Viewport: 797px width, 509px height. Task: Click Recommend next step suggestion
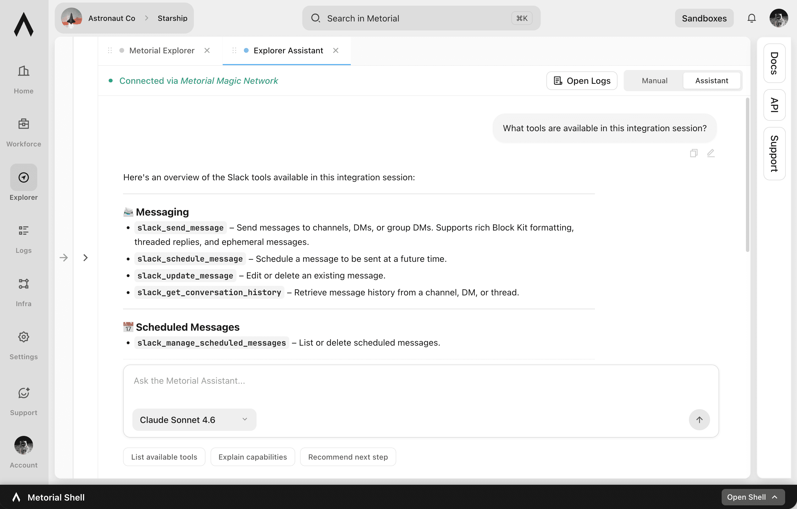[348, 457]
